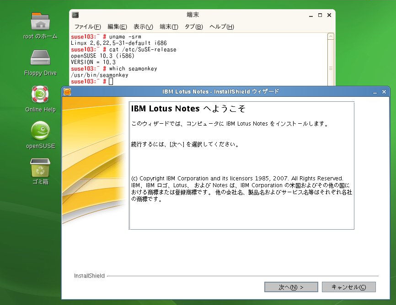
Task: Click terminal window menu icon in title bar
Action: point(75,15)
